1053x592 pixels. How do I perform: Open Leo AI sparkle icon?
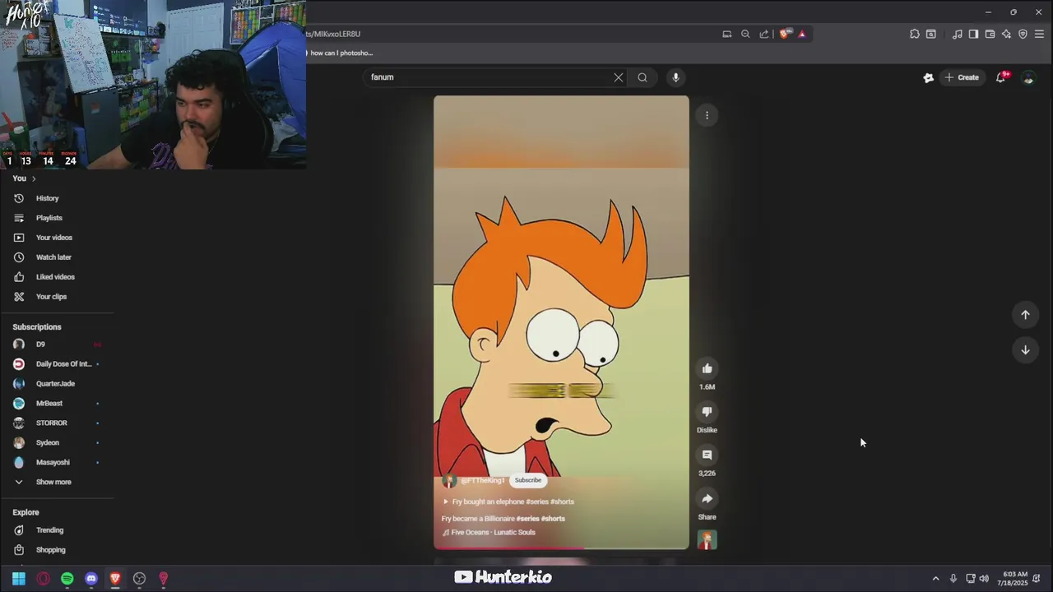point(1006,34)
